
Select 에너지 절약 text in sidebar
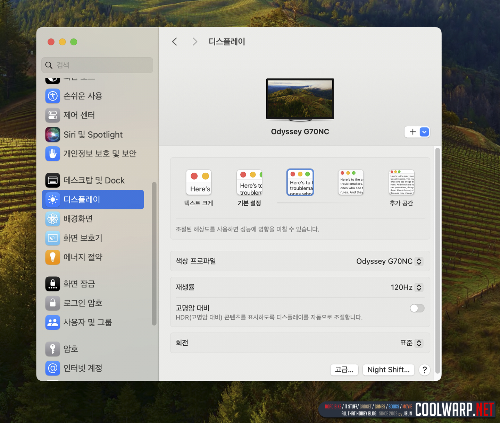point(83,257)
